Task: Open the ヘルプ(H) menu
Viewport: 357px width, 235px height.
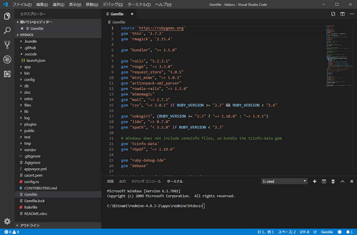Action: click(x=163, y=5)
